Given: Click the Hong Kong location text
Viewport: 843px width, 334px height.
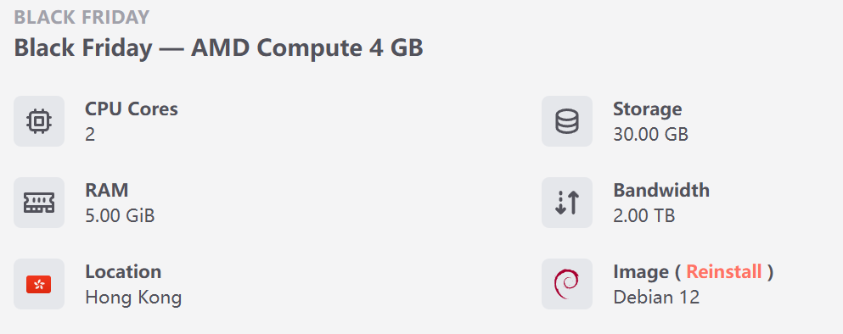Looking at the screenshot, I should pos(133,298).
